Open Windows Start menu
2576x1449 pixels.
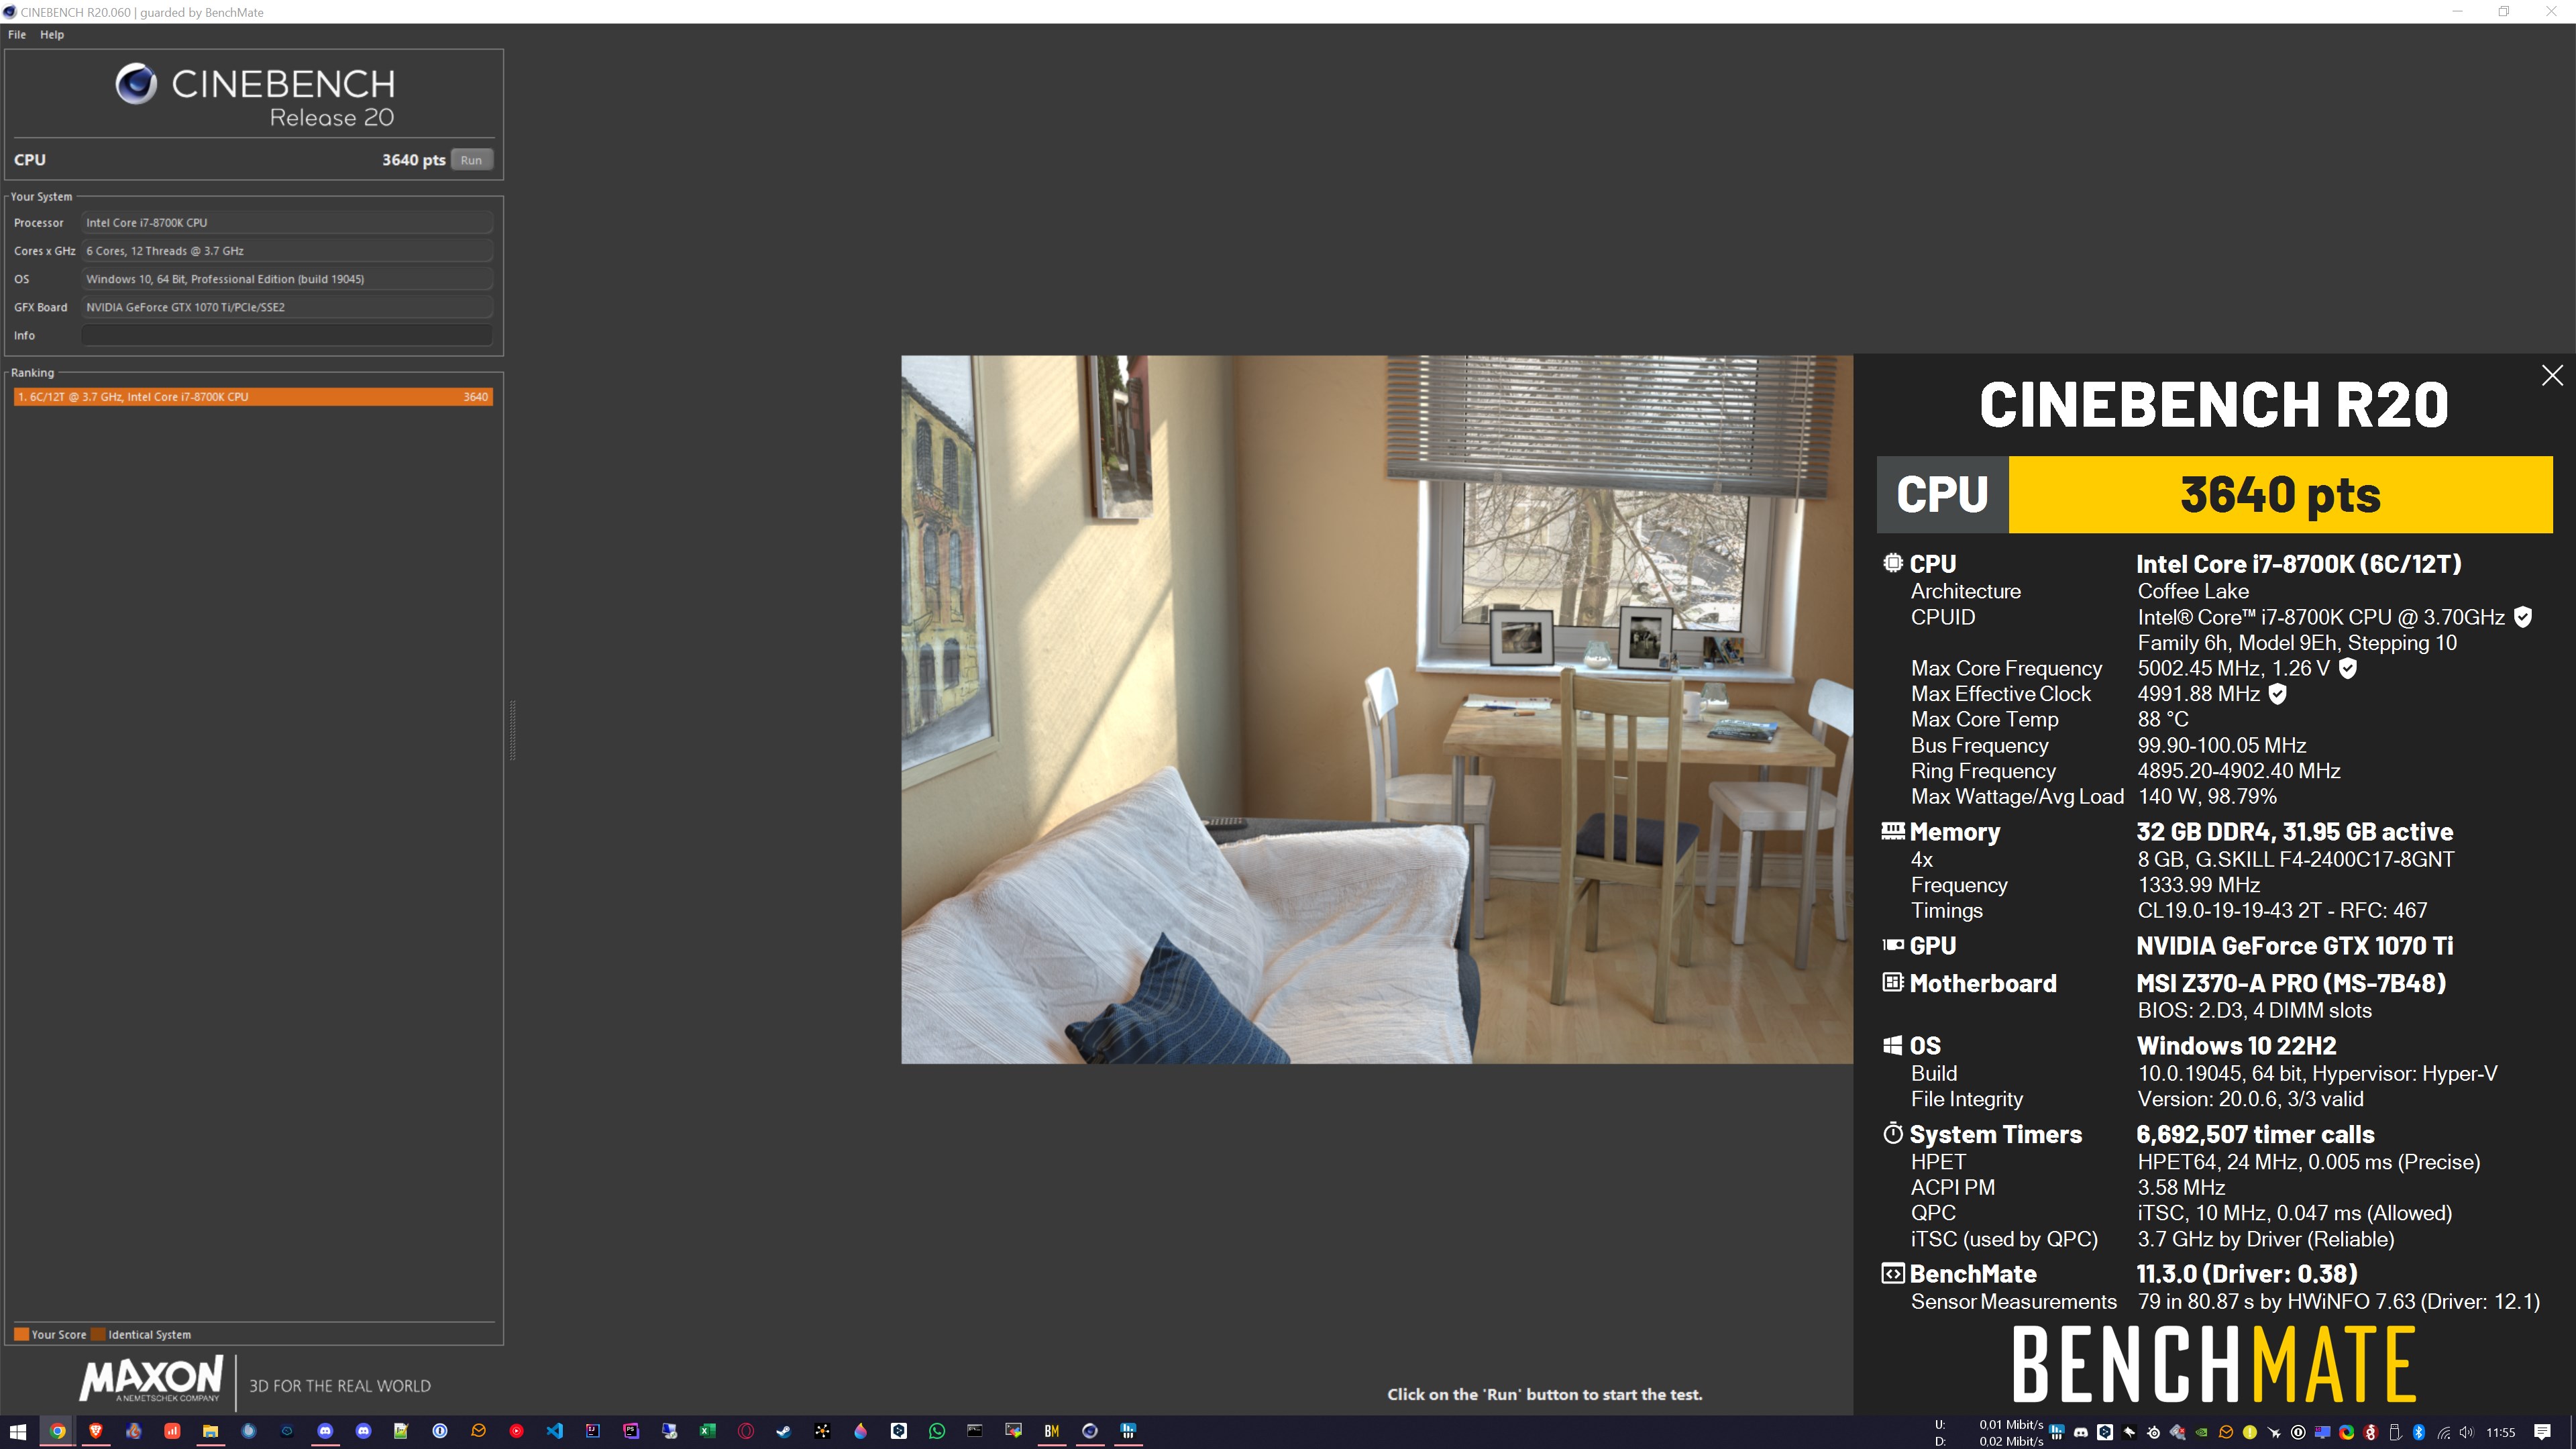tap(18, 1431)
